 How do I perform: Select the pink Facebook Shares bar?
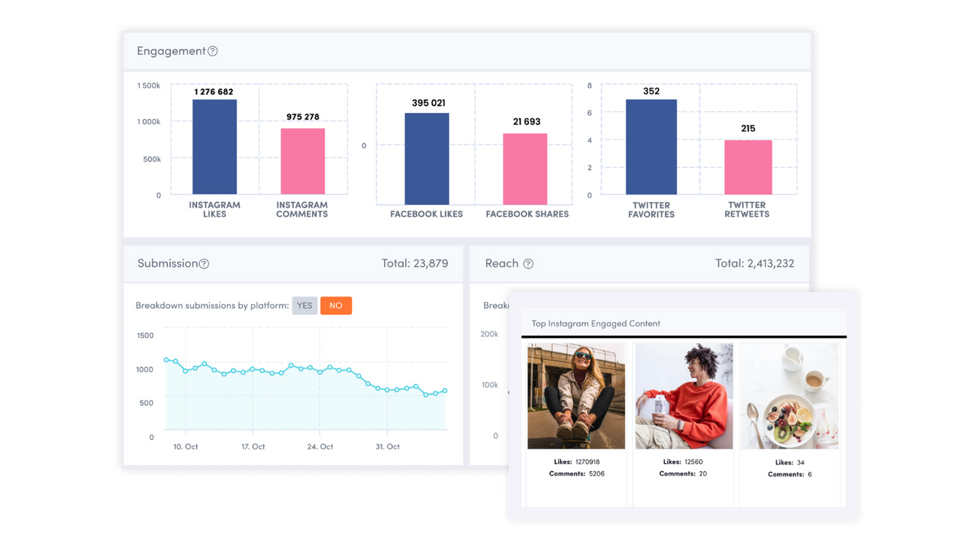click(525, 169)
